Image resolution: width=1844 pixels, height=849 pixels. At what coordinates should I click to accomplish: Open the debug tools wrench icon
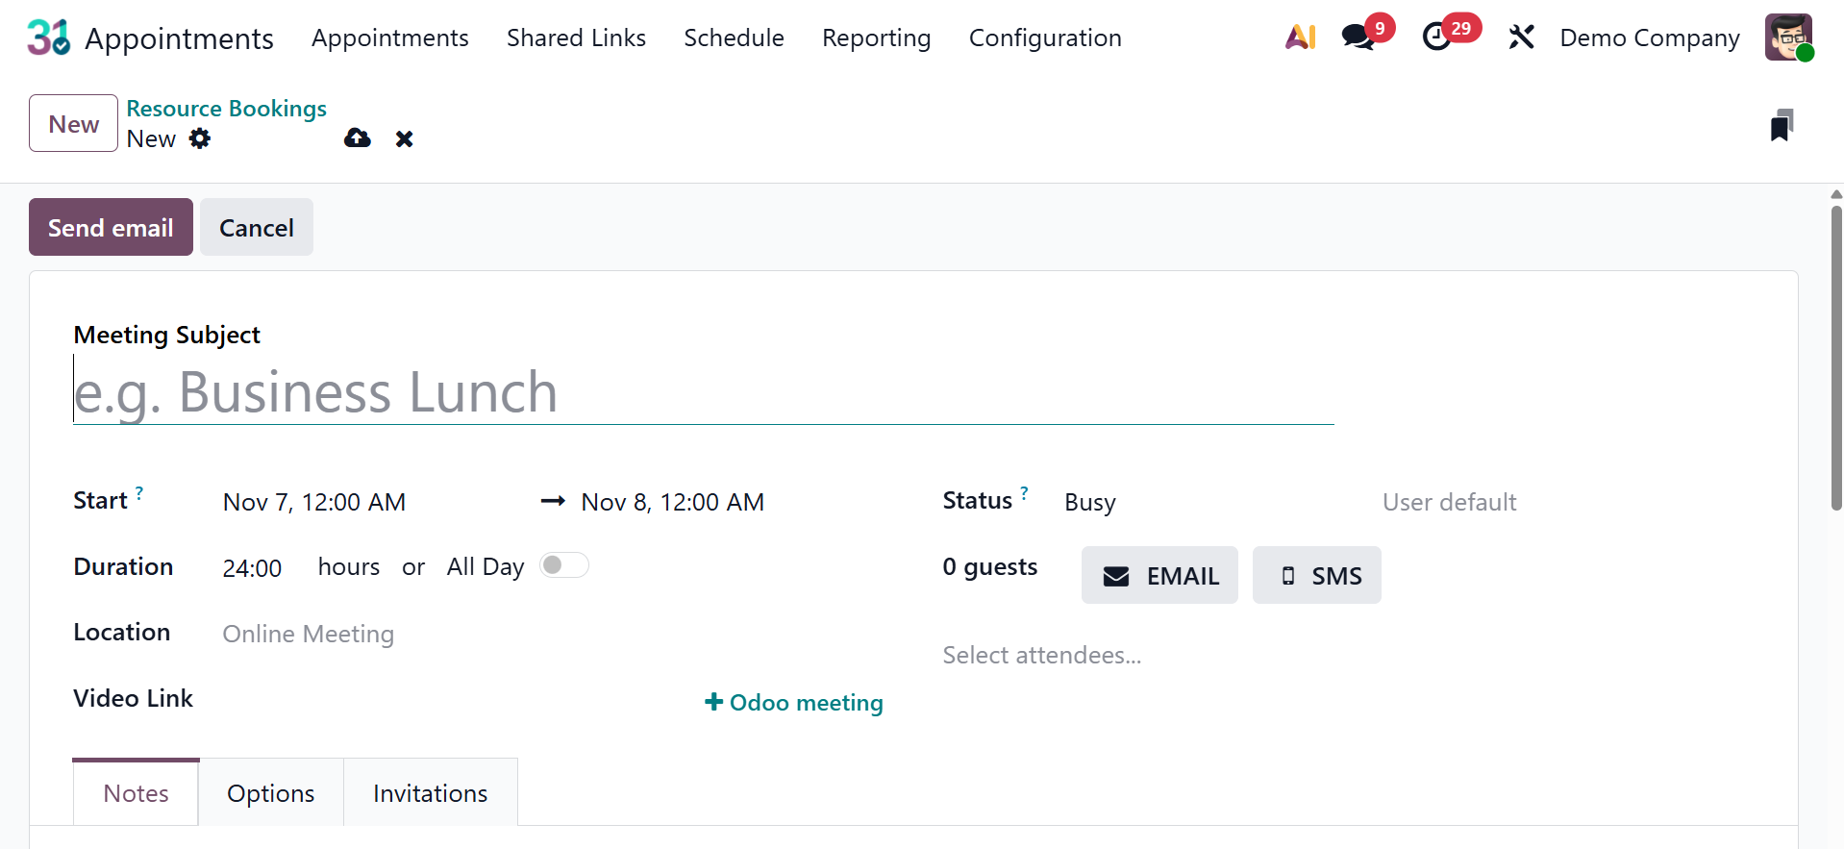[1521, 37]
